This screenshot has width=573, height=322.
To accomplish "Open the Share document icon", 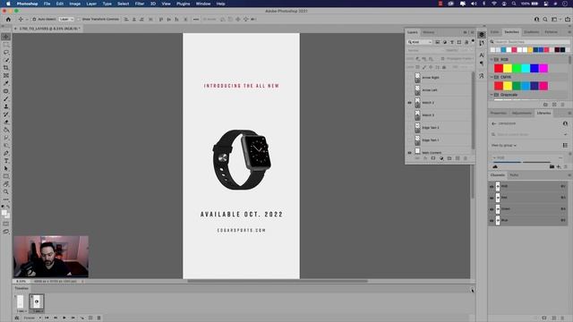I will pos(568,20).
